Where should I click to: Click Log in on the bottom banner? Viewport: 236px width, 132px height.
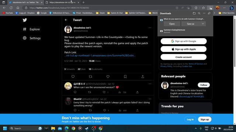tap(190, 120)
